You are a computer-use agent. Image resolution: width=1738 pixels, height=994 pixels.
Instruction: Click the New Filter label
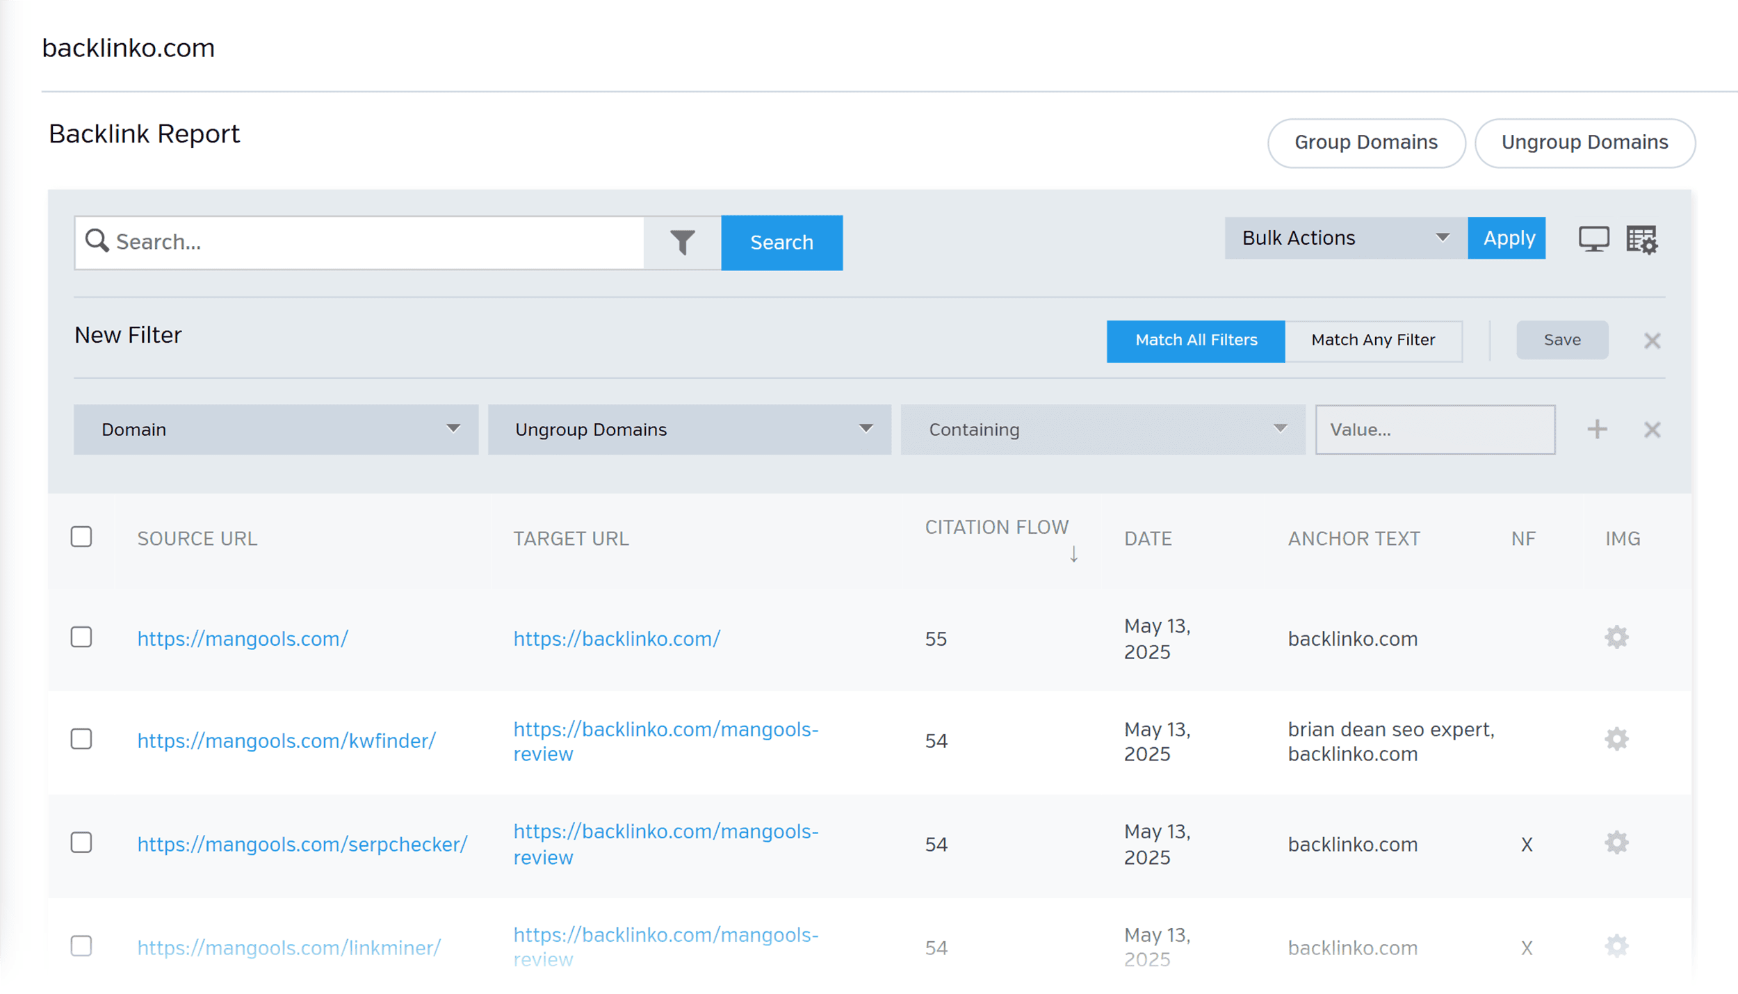pos(128,335)
